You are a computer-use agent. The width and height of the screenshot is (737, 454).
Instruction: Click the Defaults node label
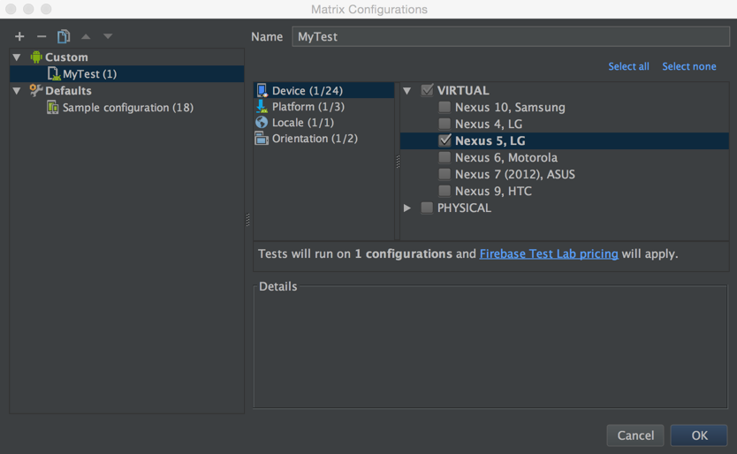pyautogui.click(x=68, y=91)
